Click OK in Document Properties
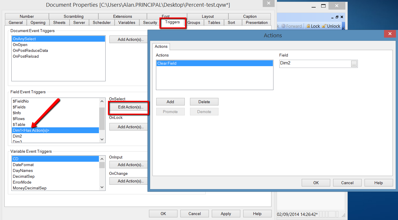Viewport: 398px width, 220px height. (163, 214)
